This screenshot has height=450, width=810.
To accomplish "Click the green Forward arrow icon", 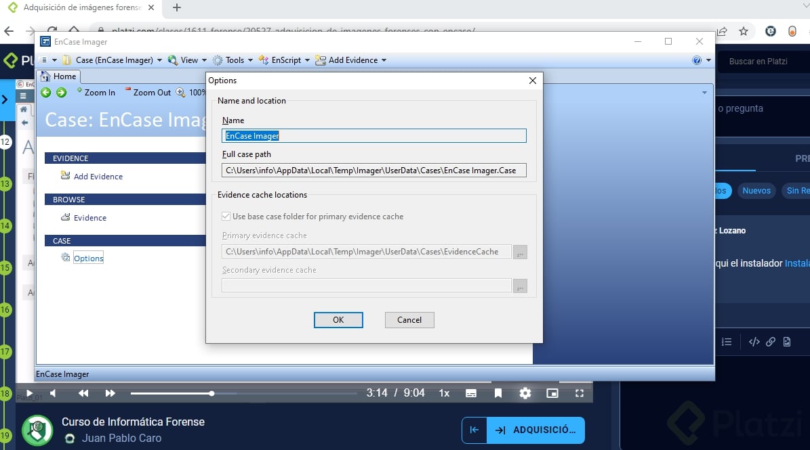I will point(62,92).
